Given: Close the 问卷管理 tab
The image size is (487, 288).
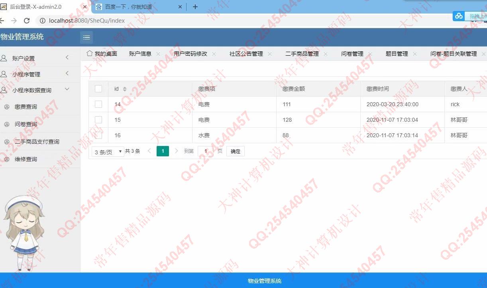Looking at the screenshot, I should point(370,54).
